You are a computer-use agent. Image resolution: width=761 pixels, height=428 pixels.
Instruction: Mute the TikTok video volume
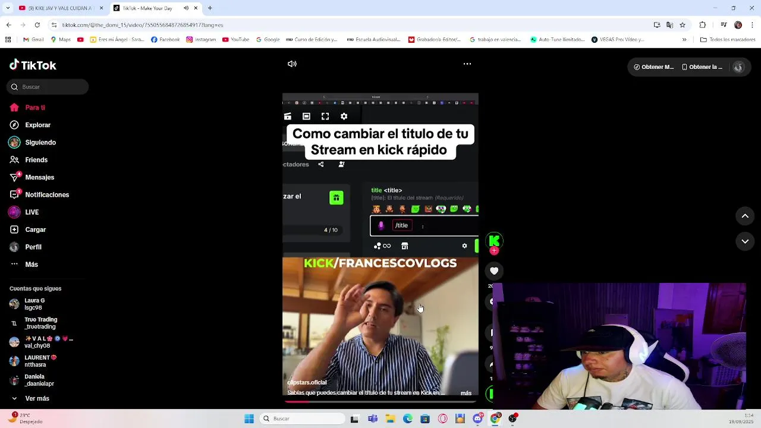pyautogui.click(x=292, y=64)
